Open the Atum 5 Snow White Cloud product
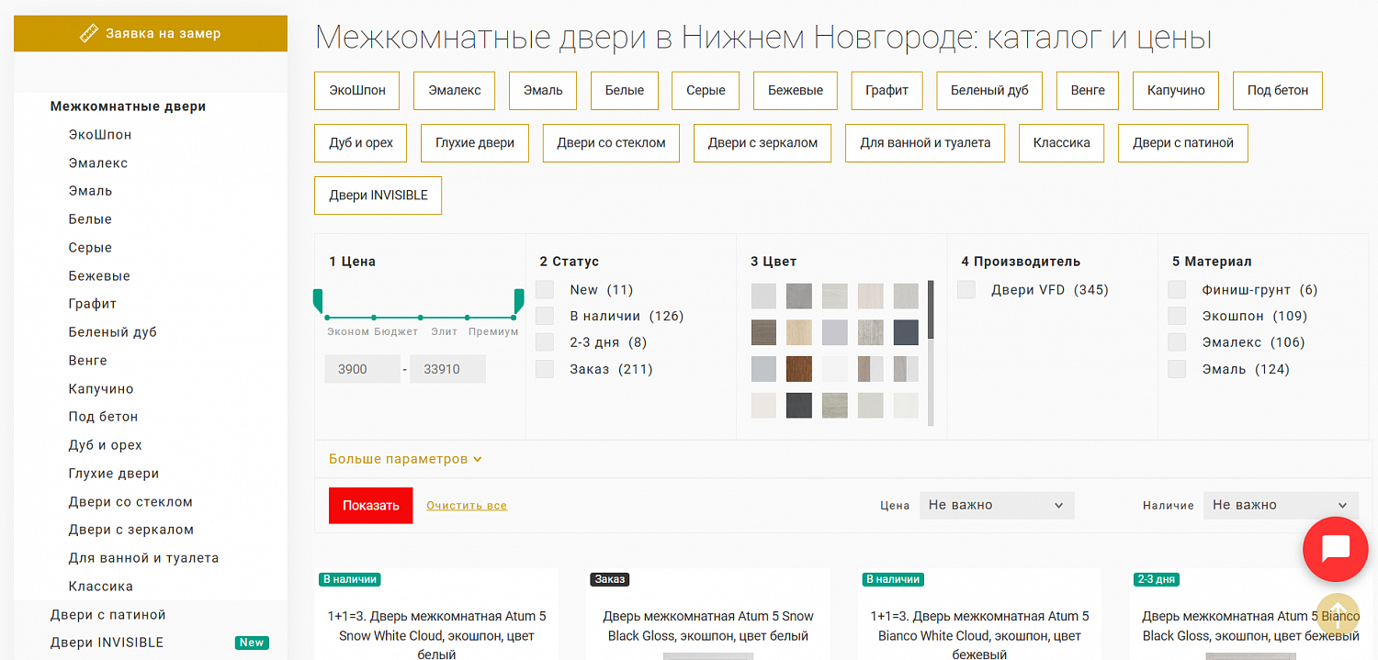 click(436, 635)
